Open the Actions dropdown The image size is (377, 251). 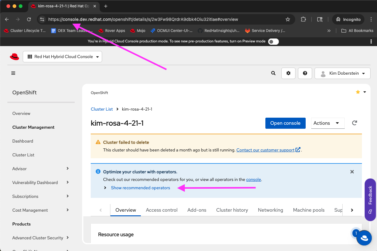[x=328, y=123]
